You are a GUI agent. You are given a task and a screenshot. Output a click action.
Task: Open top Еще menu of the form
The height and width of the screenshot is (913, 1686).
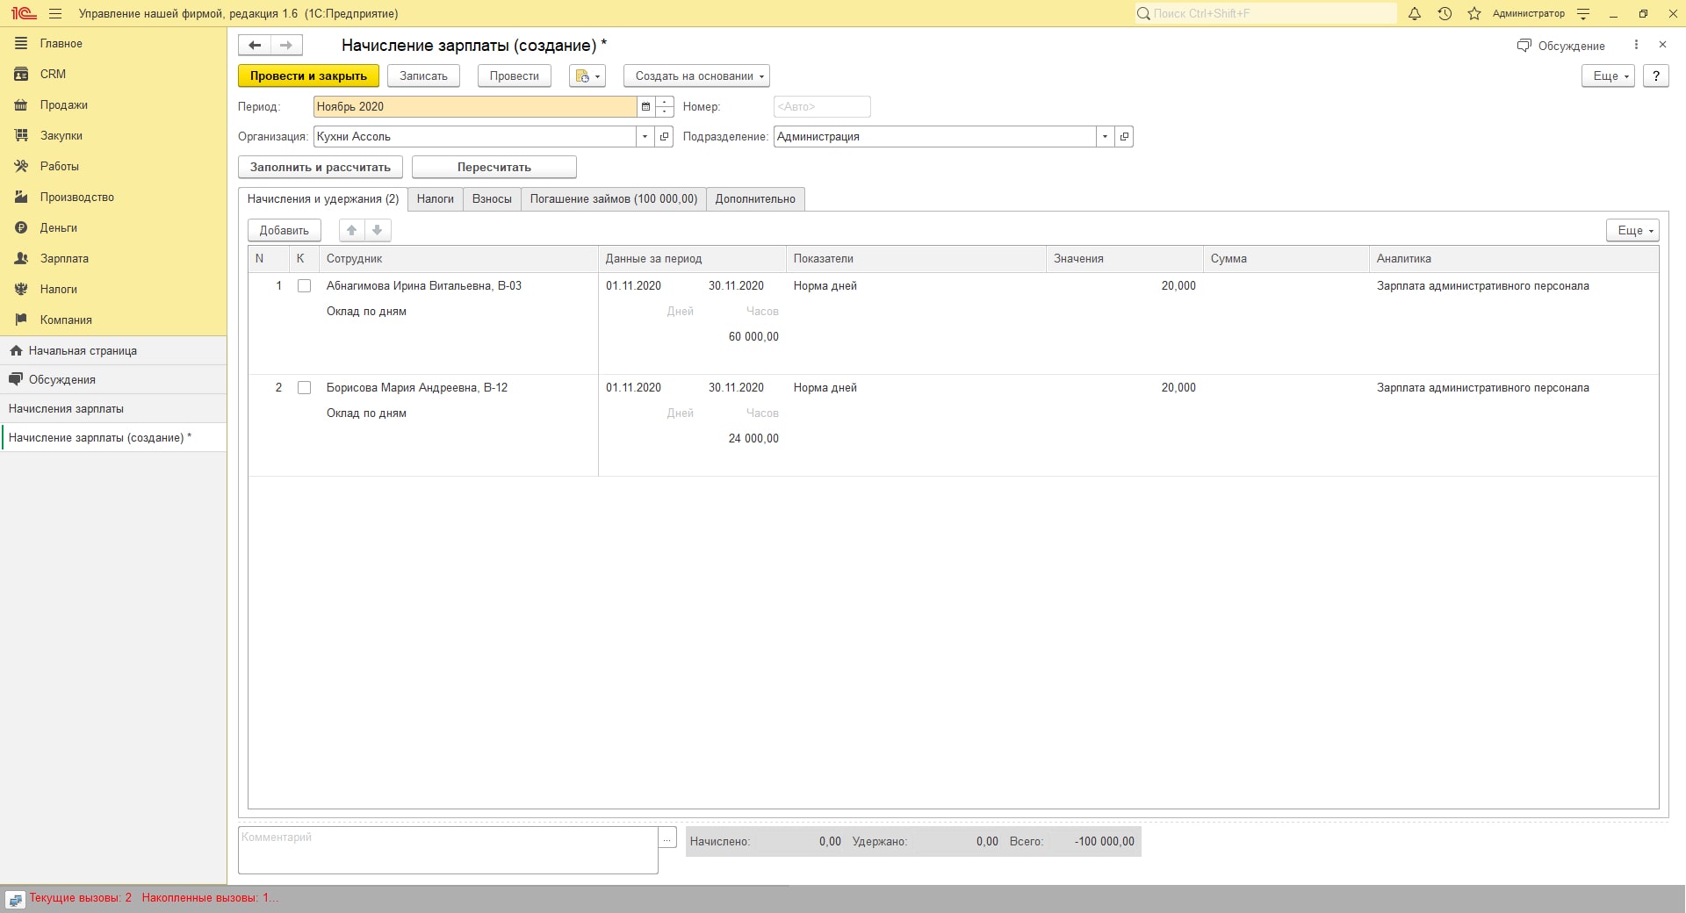click(x=1608, y=76)
